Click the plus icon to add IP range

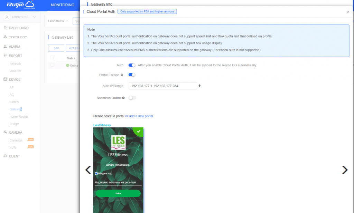click(x=200, y=86)
